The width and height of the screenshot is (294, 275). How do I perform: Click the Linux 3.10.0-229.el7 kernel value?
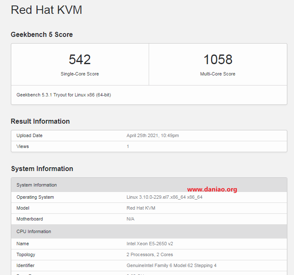tap(165, 197)
